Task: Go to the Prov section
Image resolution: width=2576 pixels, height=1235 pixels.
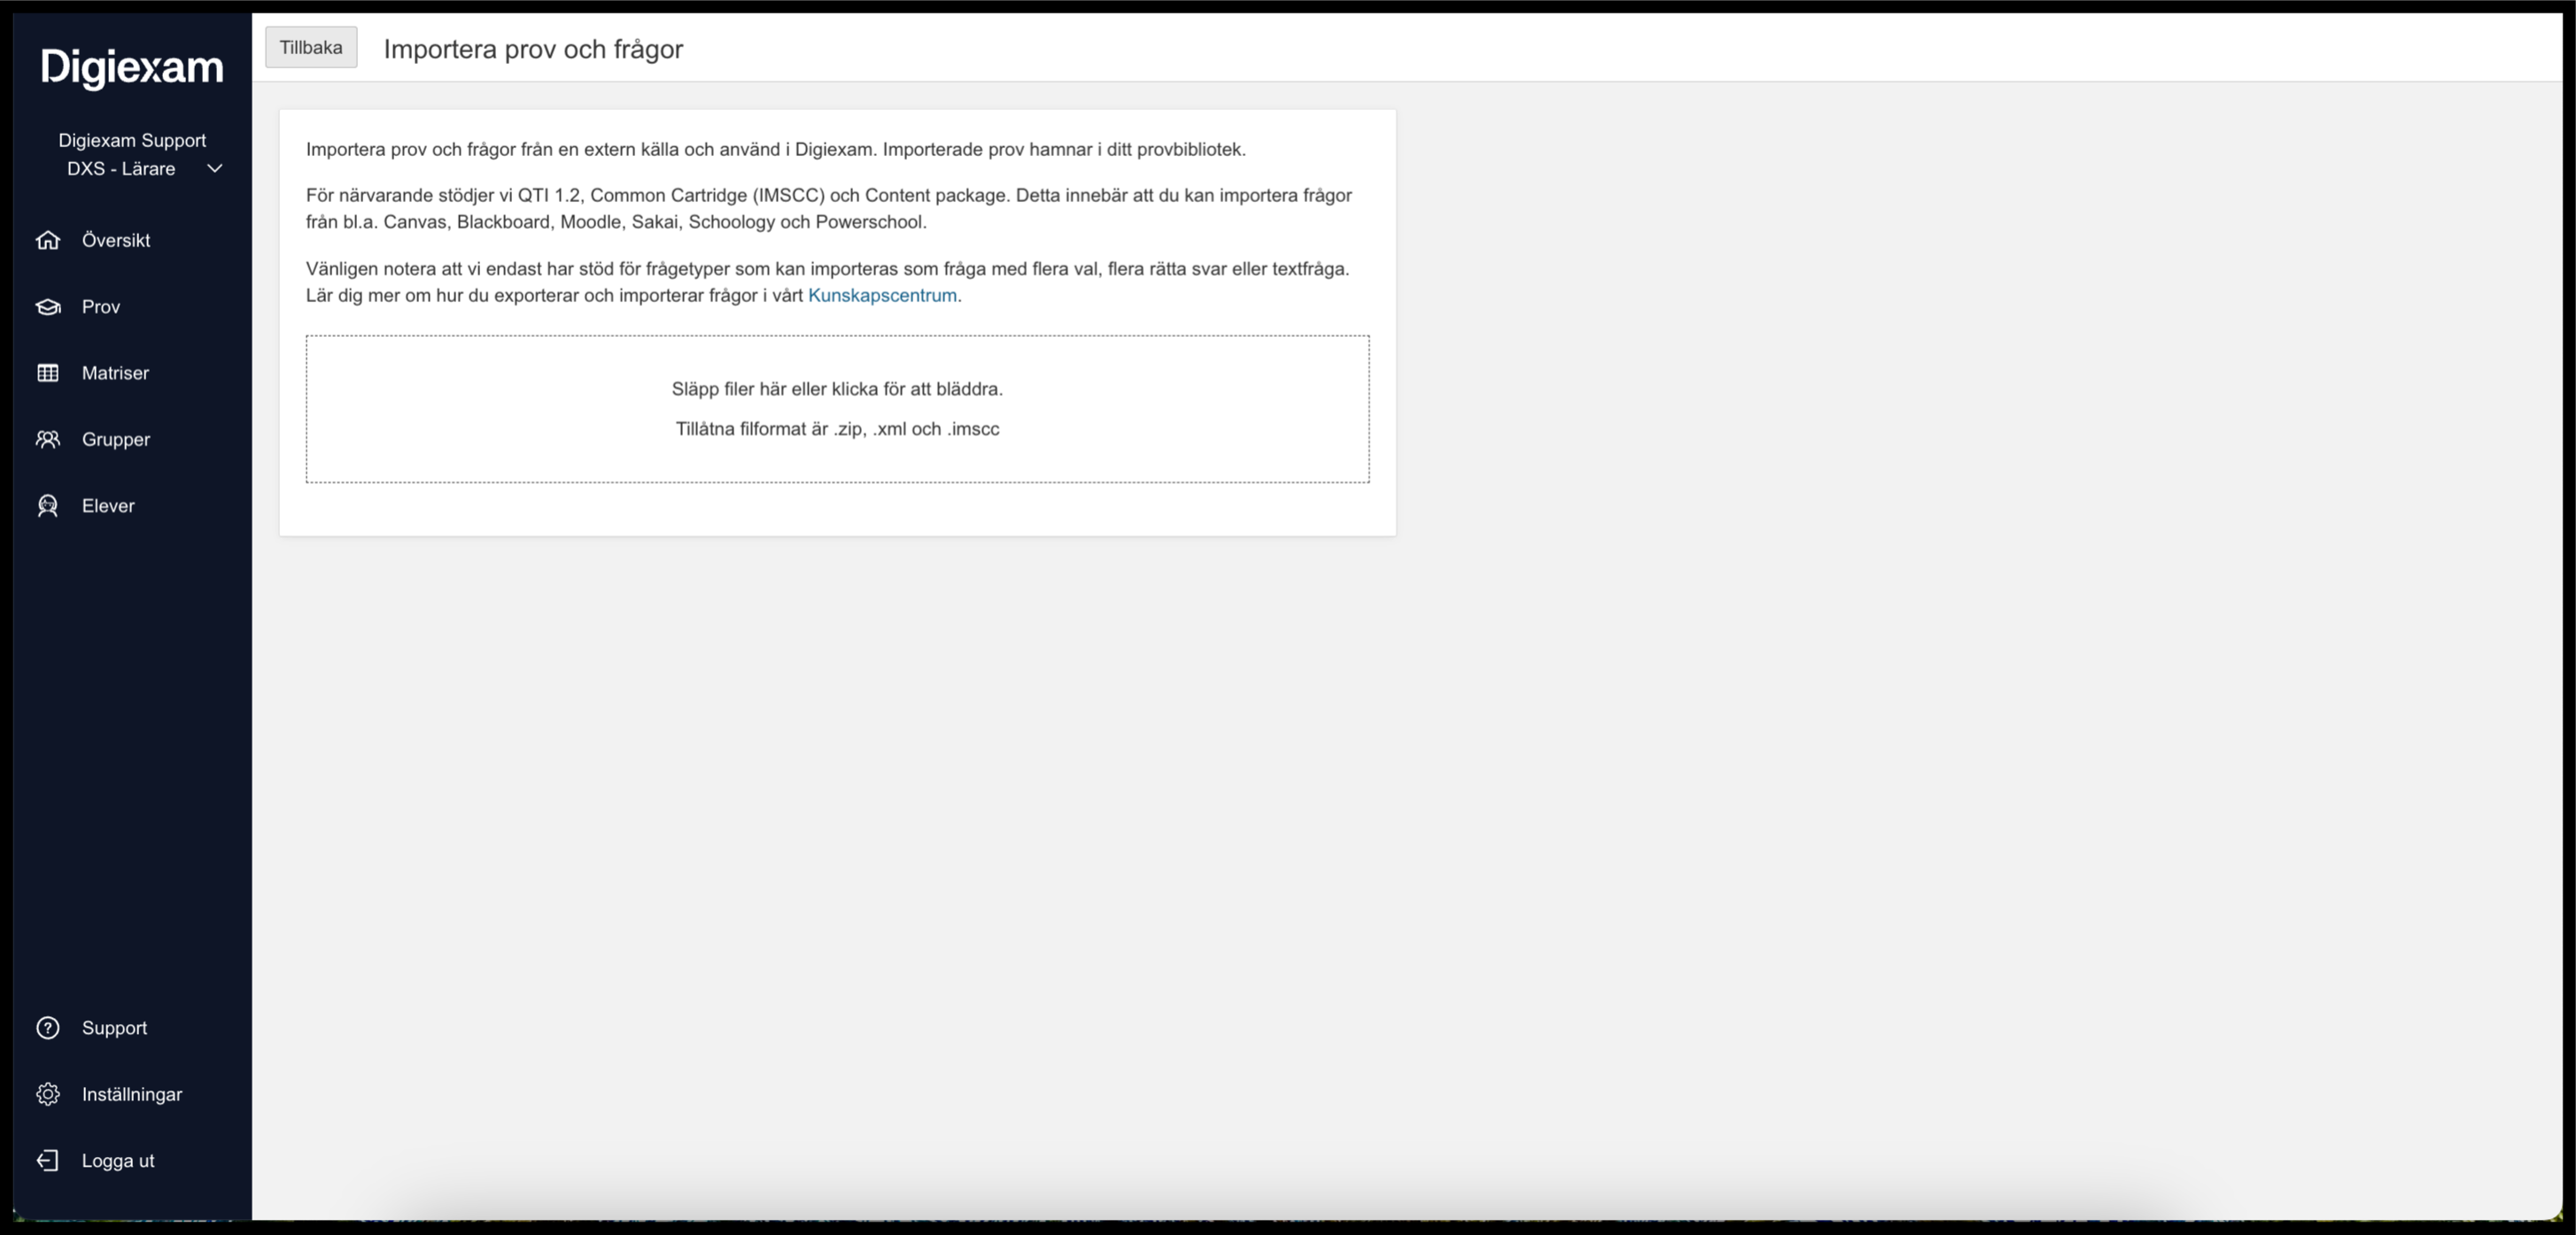Action: [101, 306]
